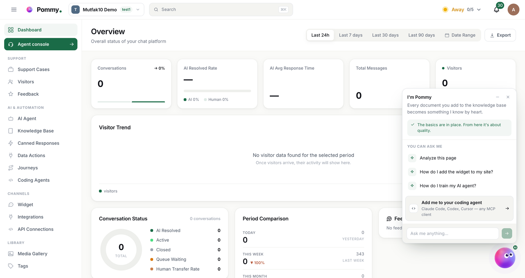Click the API Connections code icon
The width and height of the screenshot is (525, 278).
point(11,229)
